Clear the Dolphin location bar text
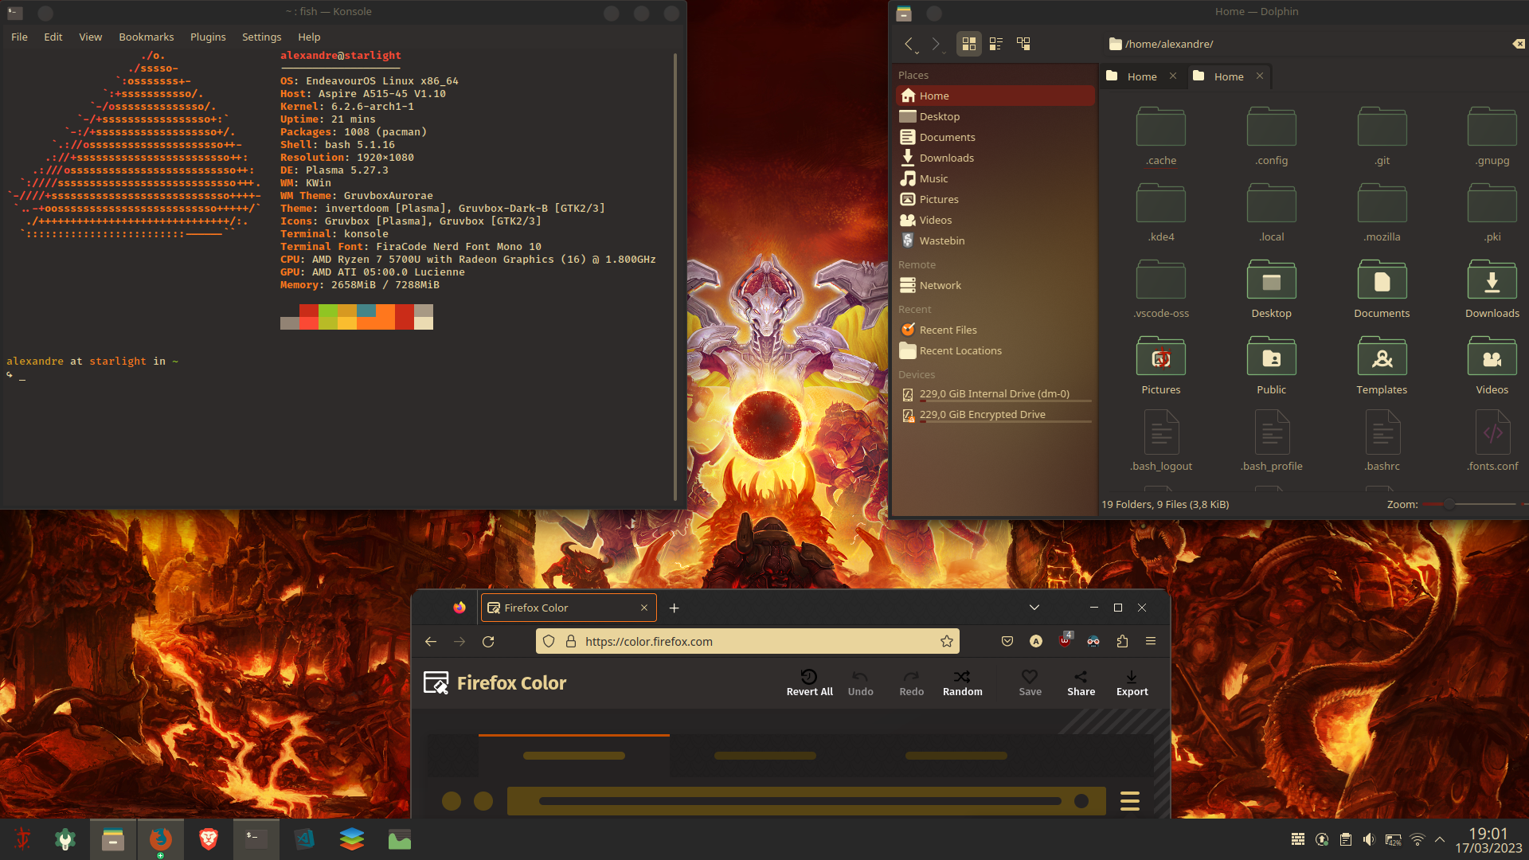Viewport: 1529px width, 860px height. click(x=1519, y=44)
